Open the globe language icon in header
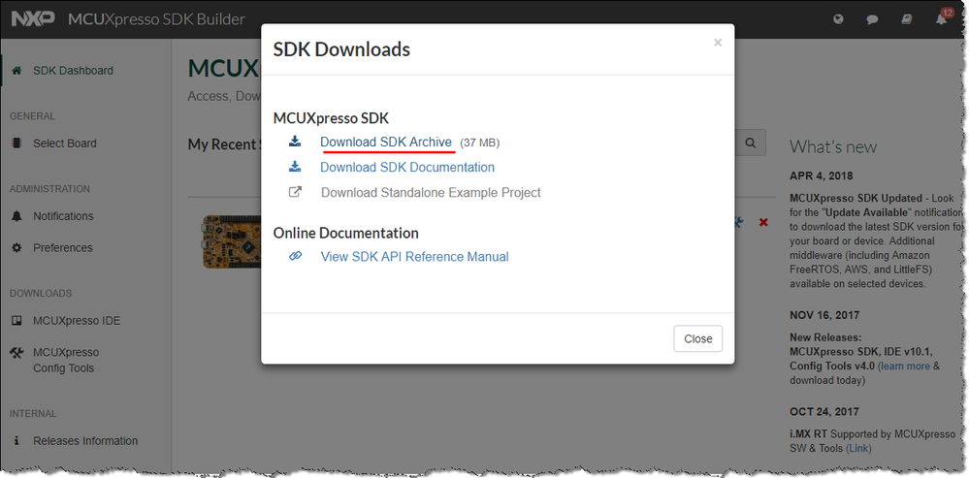The width and height of the screenshot is (969, 478). (x=838, y=19)
